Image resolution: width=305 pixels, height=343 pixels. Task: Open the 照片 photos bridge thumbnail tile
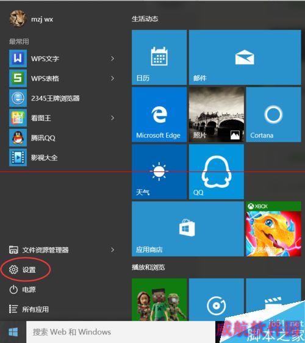pos(217,114)
